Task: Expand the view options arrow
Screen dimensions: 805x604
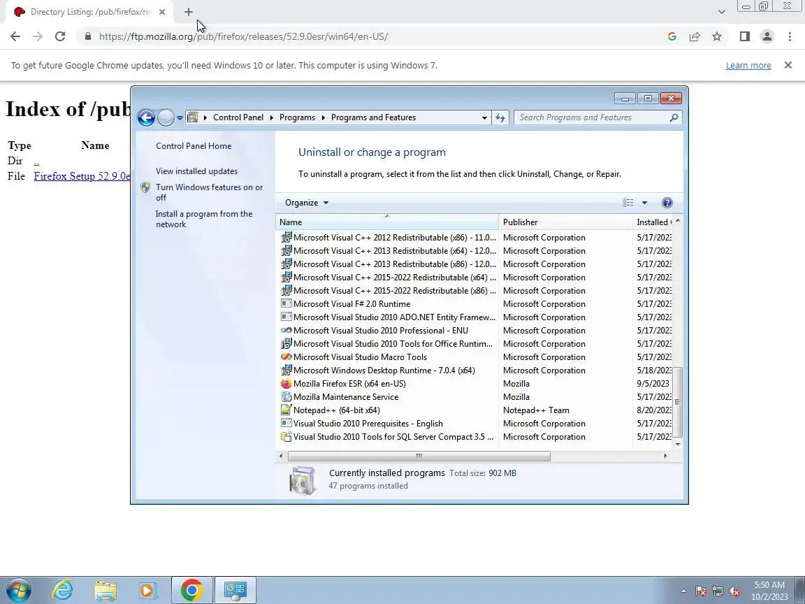Action: (x=644, y=203)
